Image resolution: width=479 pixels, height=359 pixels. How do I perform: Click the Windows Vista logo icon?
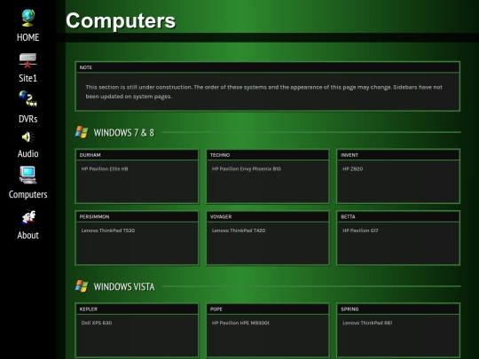click(82, 286)
